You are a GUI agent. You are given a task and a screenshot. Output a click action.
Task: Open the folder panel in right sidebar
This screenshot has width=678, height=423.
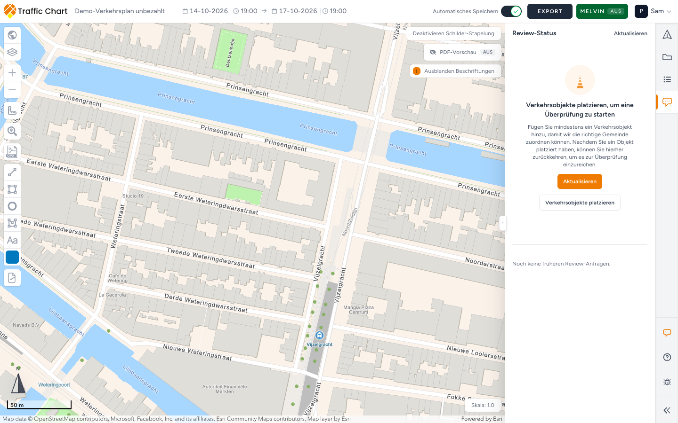click(x=667, y=57)
